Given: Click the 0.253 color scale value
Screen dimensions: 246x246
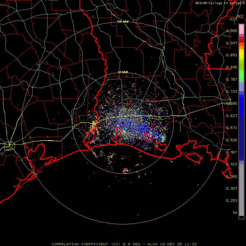Looking at the screenshot, I should point(232,201).
